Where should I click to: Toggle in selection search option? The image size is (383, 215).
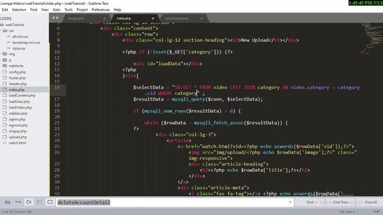pyautogui.click(x=39, y=202)
